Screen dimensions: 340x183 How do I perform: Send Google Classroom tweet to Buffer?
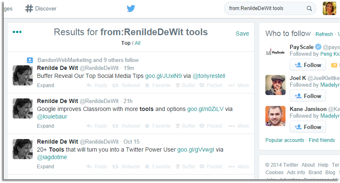click(x=186, y=126)
